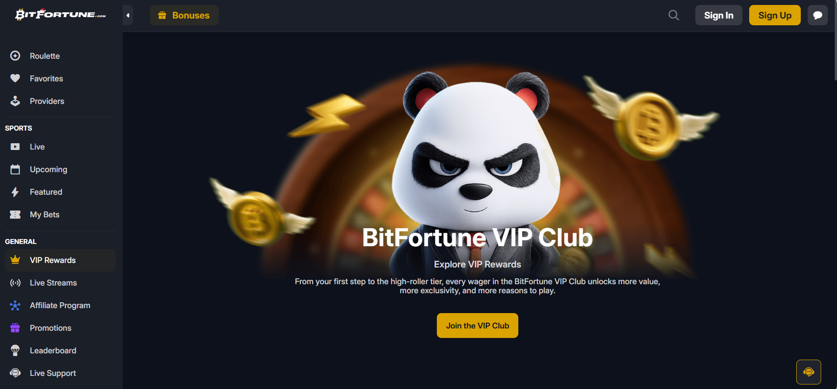Click the yellow Sign Up button
Screen dimensions: 837x389
[775, 15]
